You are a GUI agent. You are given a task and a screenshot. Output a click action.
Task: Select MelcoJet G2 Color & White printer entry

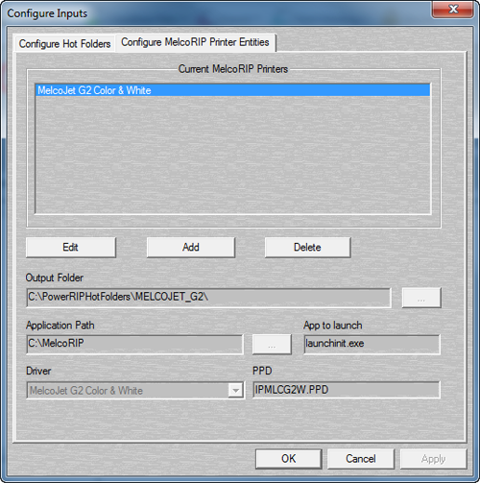point(233,90)
